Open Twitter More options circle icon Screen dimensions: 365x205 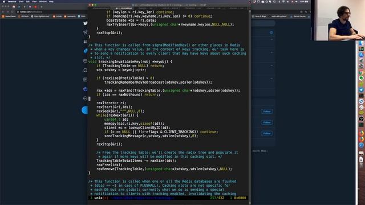[x=86, y=99]
